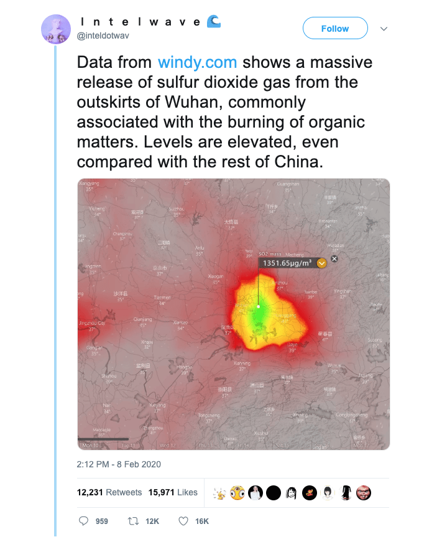Open the red-faced doll liker avatar
Image resolution: width=442 pixels, height=547 pixels.
[x=364, y=493]
